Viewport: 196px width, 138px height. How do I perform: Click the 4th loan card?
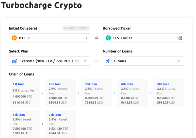(x=133, y=93)
